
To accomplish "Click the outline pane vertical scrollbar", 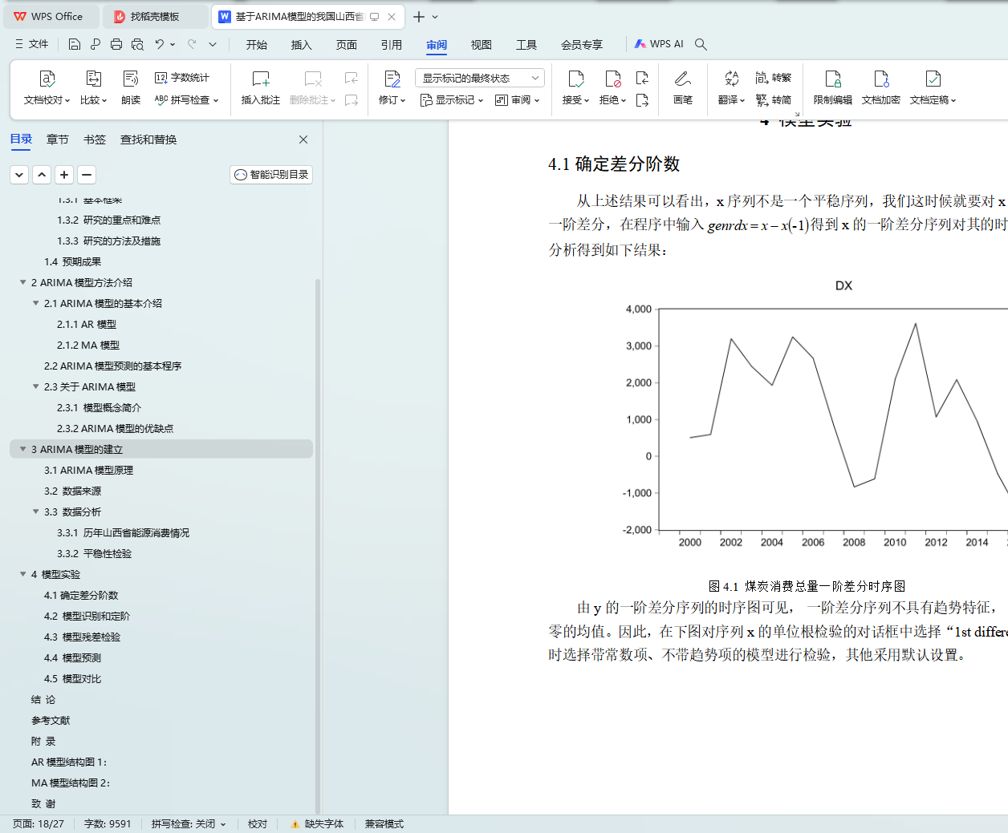I will (x=318, y=545).
